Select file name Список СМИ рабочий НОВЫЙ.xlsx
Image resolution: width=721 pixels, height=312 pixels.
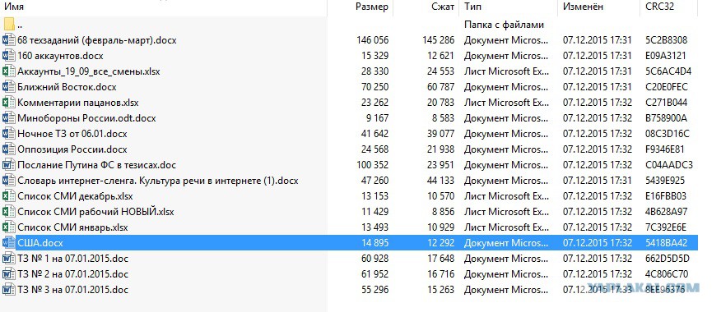pos(95,212)
